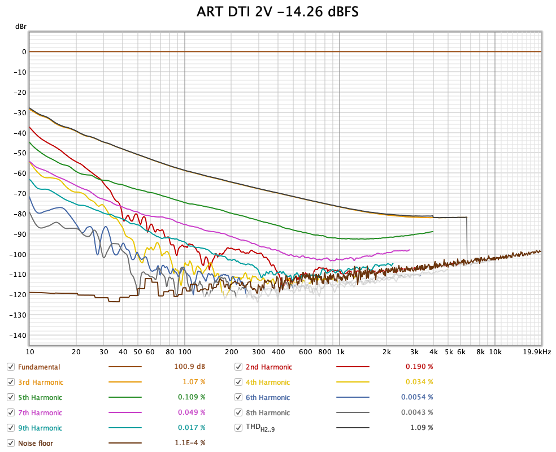This screenshot has width=556, height=452.
Task: Select the '4th Harmonic' legend label
Action: [268, 382]
